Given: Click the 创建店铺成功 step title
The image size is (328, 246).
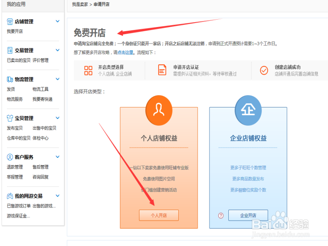Looking at the screenshot, I should [288, 67].
